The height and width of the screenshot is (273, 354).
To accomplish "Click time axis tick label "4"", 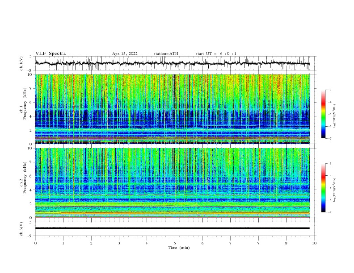I will click(147, 243).
